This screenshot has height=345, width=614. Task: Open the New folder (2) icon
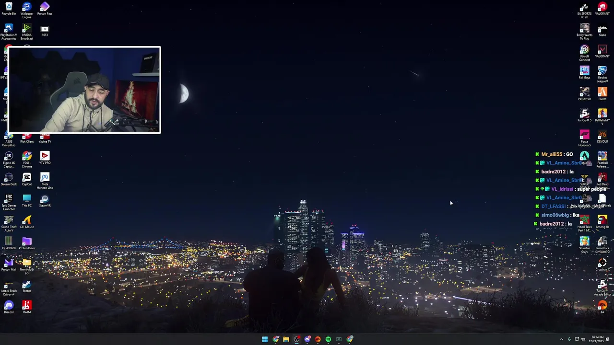pos(27,266)
